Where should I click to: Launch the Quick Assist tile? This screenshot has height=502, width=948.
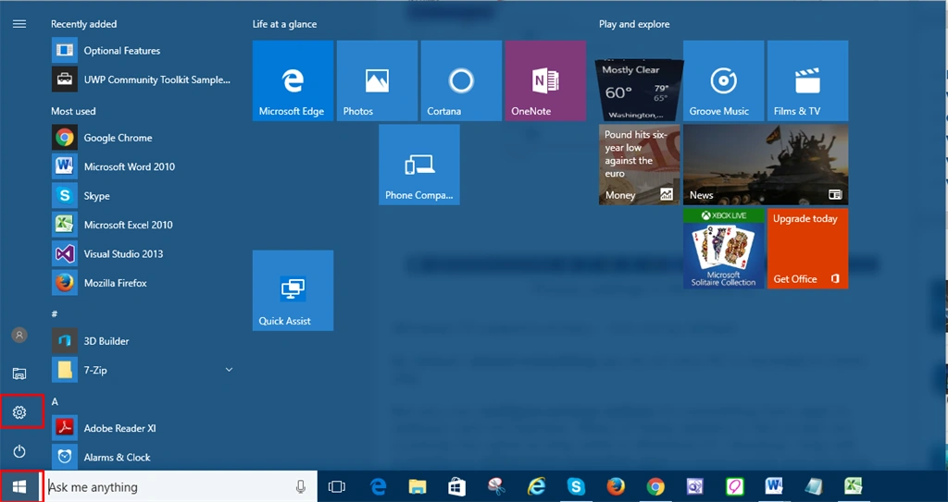click(293, 290)
